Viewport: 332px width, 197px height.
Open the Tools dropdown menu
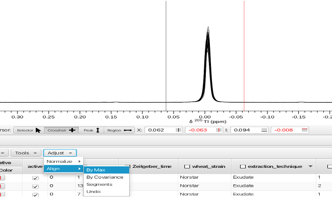point(26,153)
